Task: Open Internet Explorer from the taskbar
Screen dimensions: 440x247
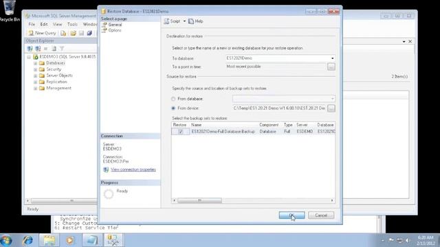Action: coord(27,240)
